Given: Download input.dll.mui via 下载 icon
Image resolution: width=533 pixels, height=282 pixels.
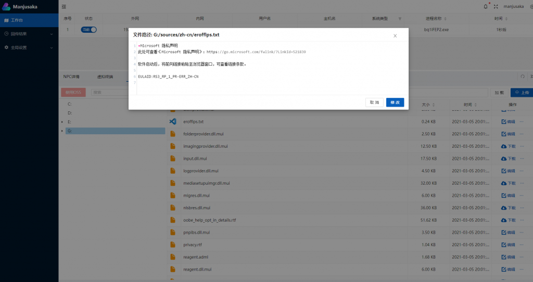Looking at the screenshot, I should point(508,159).
